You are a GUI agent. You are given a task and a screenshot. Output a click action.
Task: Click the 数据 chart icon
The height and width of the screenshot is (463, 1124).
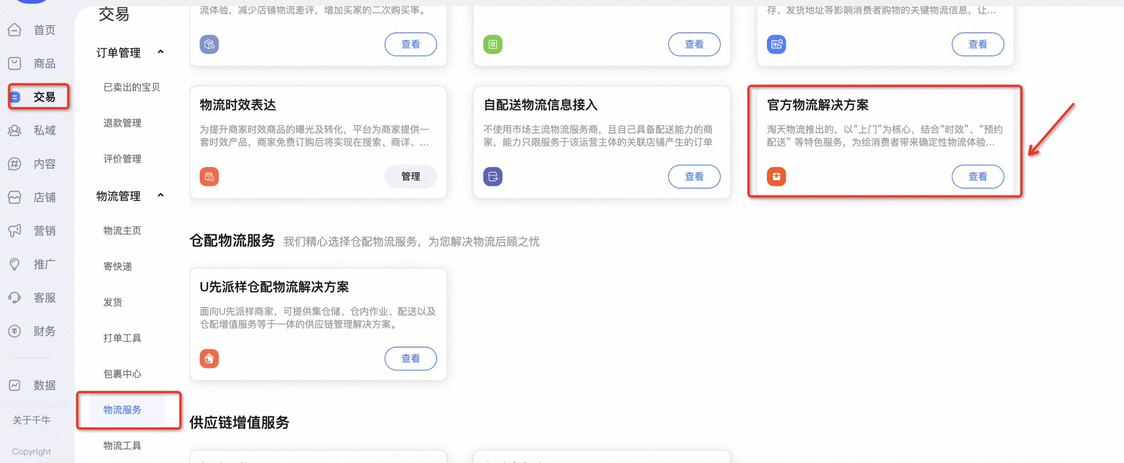tap(15, 385)
